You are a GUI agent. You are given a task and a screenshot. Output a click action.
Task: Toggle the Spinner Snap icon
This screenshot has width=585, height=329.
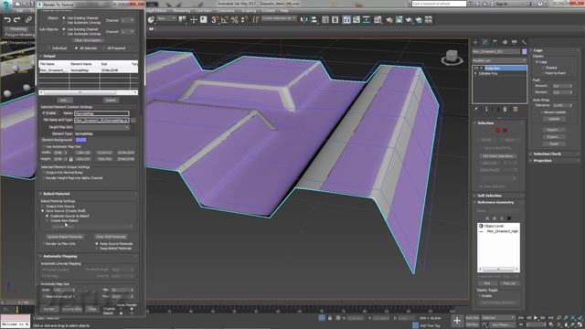[244, 20]
